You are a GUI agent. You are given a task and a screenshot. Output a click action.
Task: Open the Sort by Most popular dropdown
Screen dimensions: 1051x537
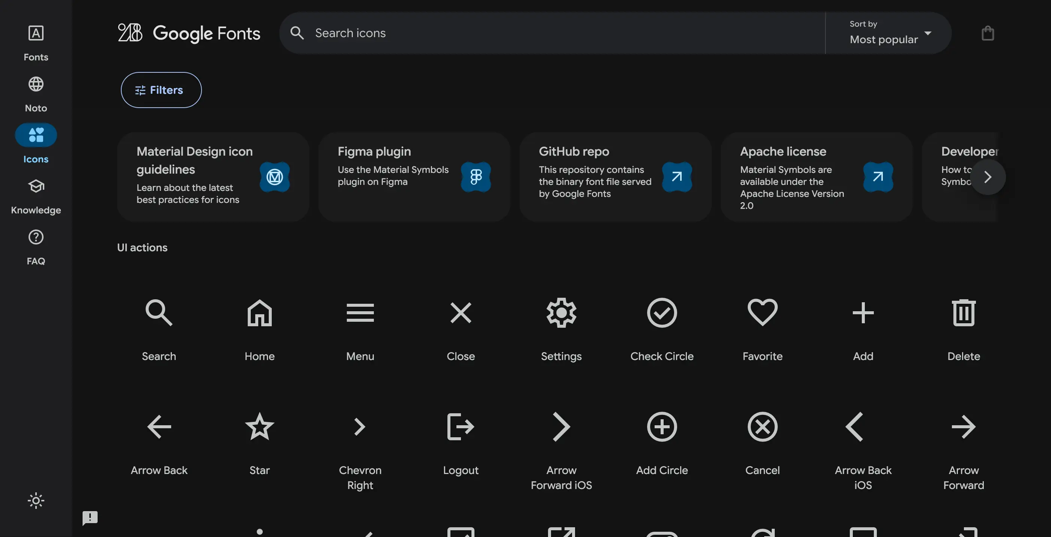(x=888, y=33)
